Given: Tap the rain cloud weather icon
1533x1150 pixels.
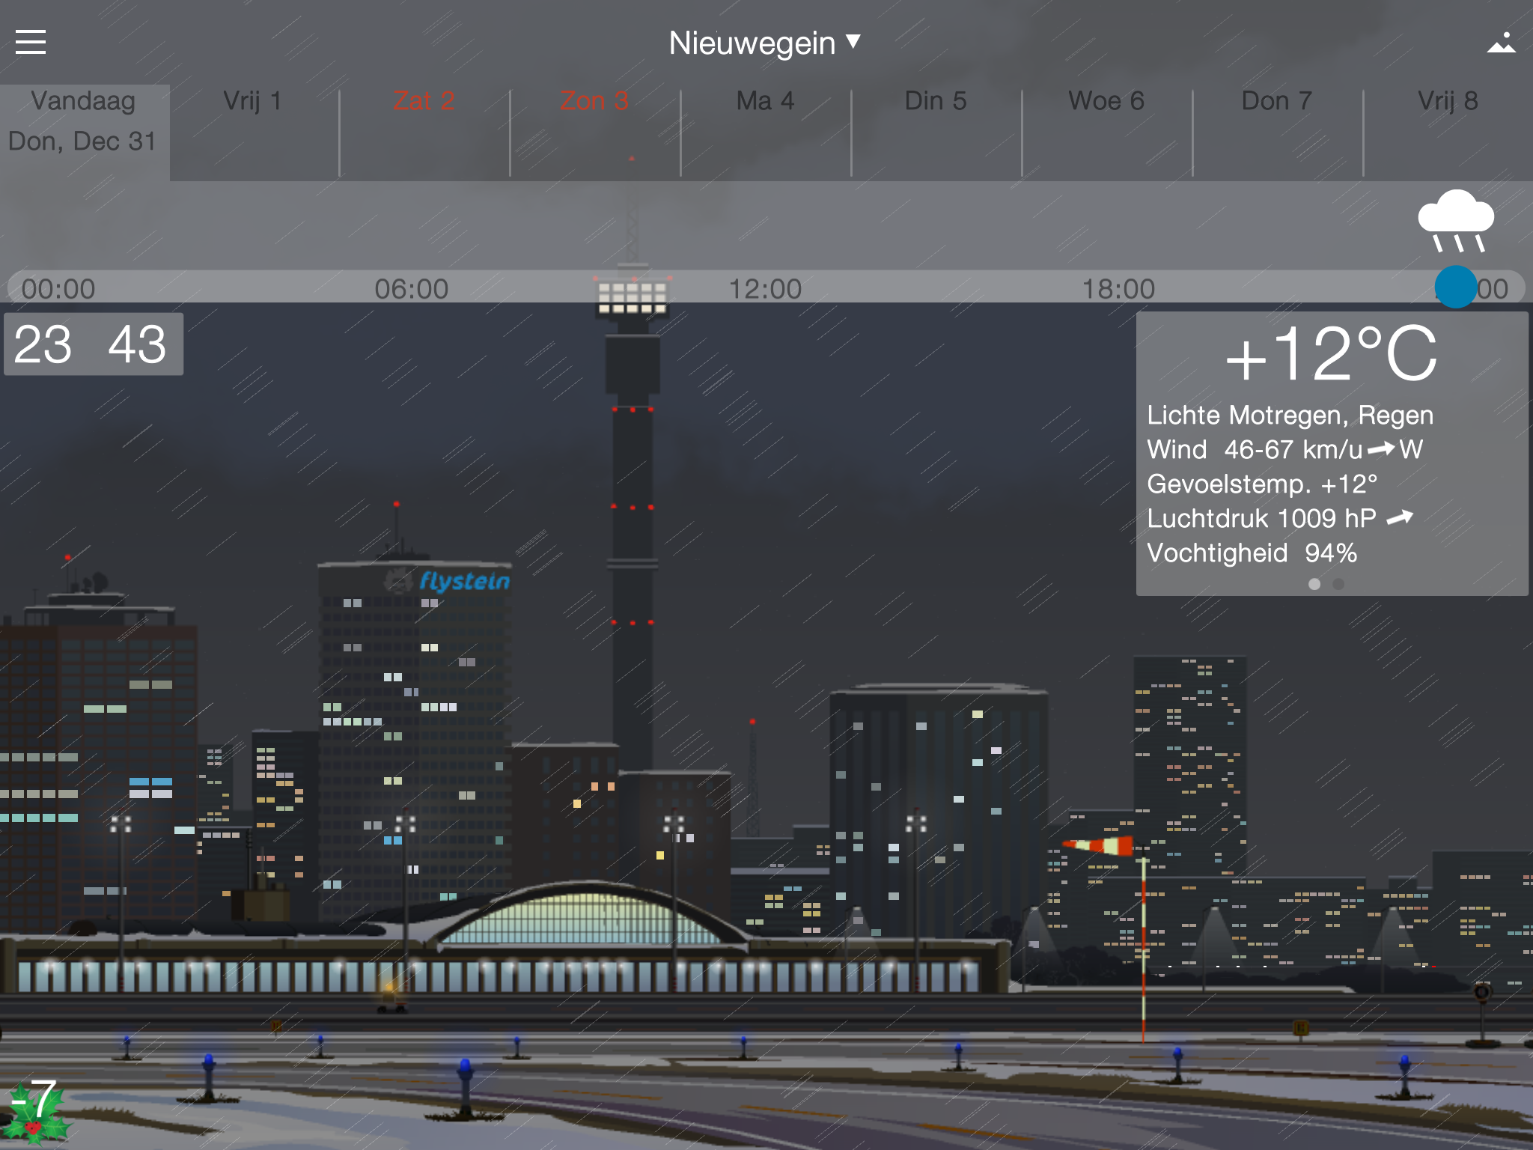Looking at the screenshot, I should 1456,221.
